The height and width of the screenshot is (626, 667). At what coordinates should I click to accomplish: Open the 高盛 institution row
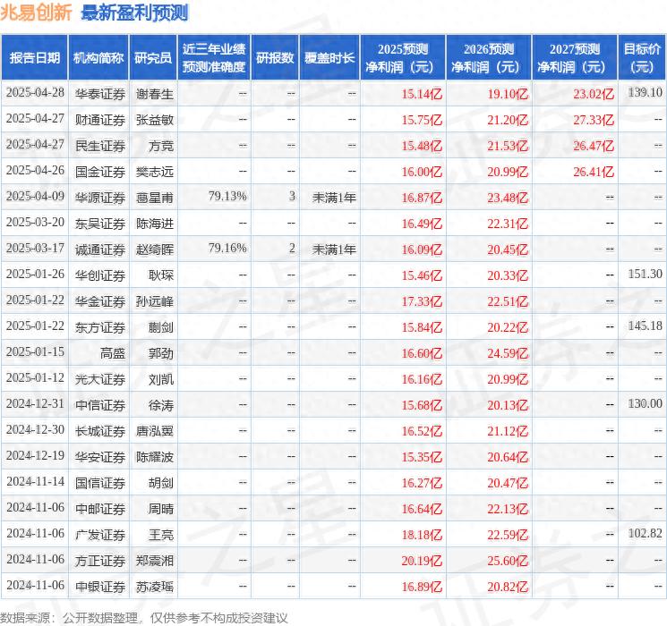(112, 352)
